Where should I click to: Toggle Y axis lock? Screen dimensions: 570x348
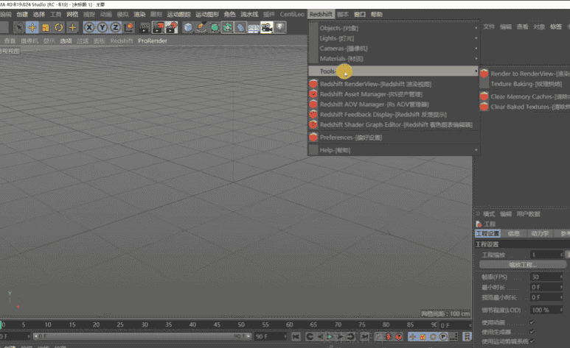click(x=102, y=27)
